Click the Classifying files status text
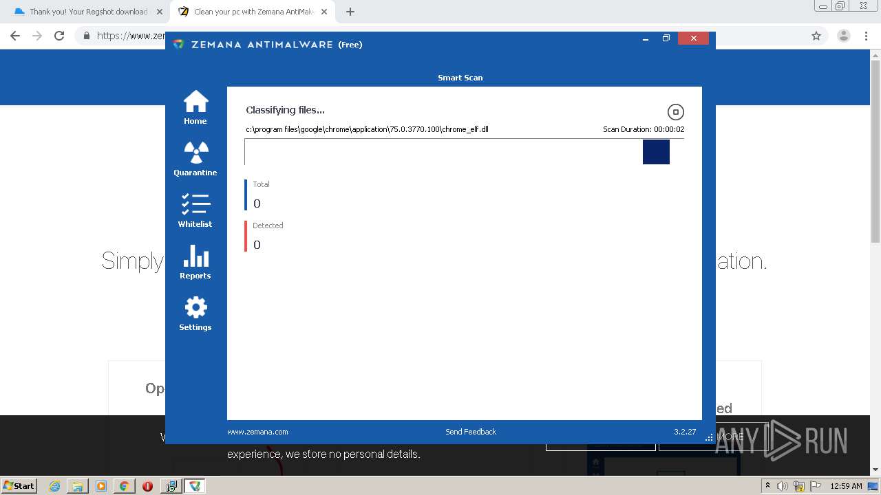881x495 pixels. pos(285,110)
